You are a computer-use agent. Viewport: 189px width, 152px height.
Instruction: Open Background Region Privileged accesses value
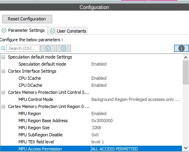click(x=135, y=99)
